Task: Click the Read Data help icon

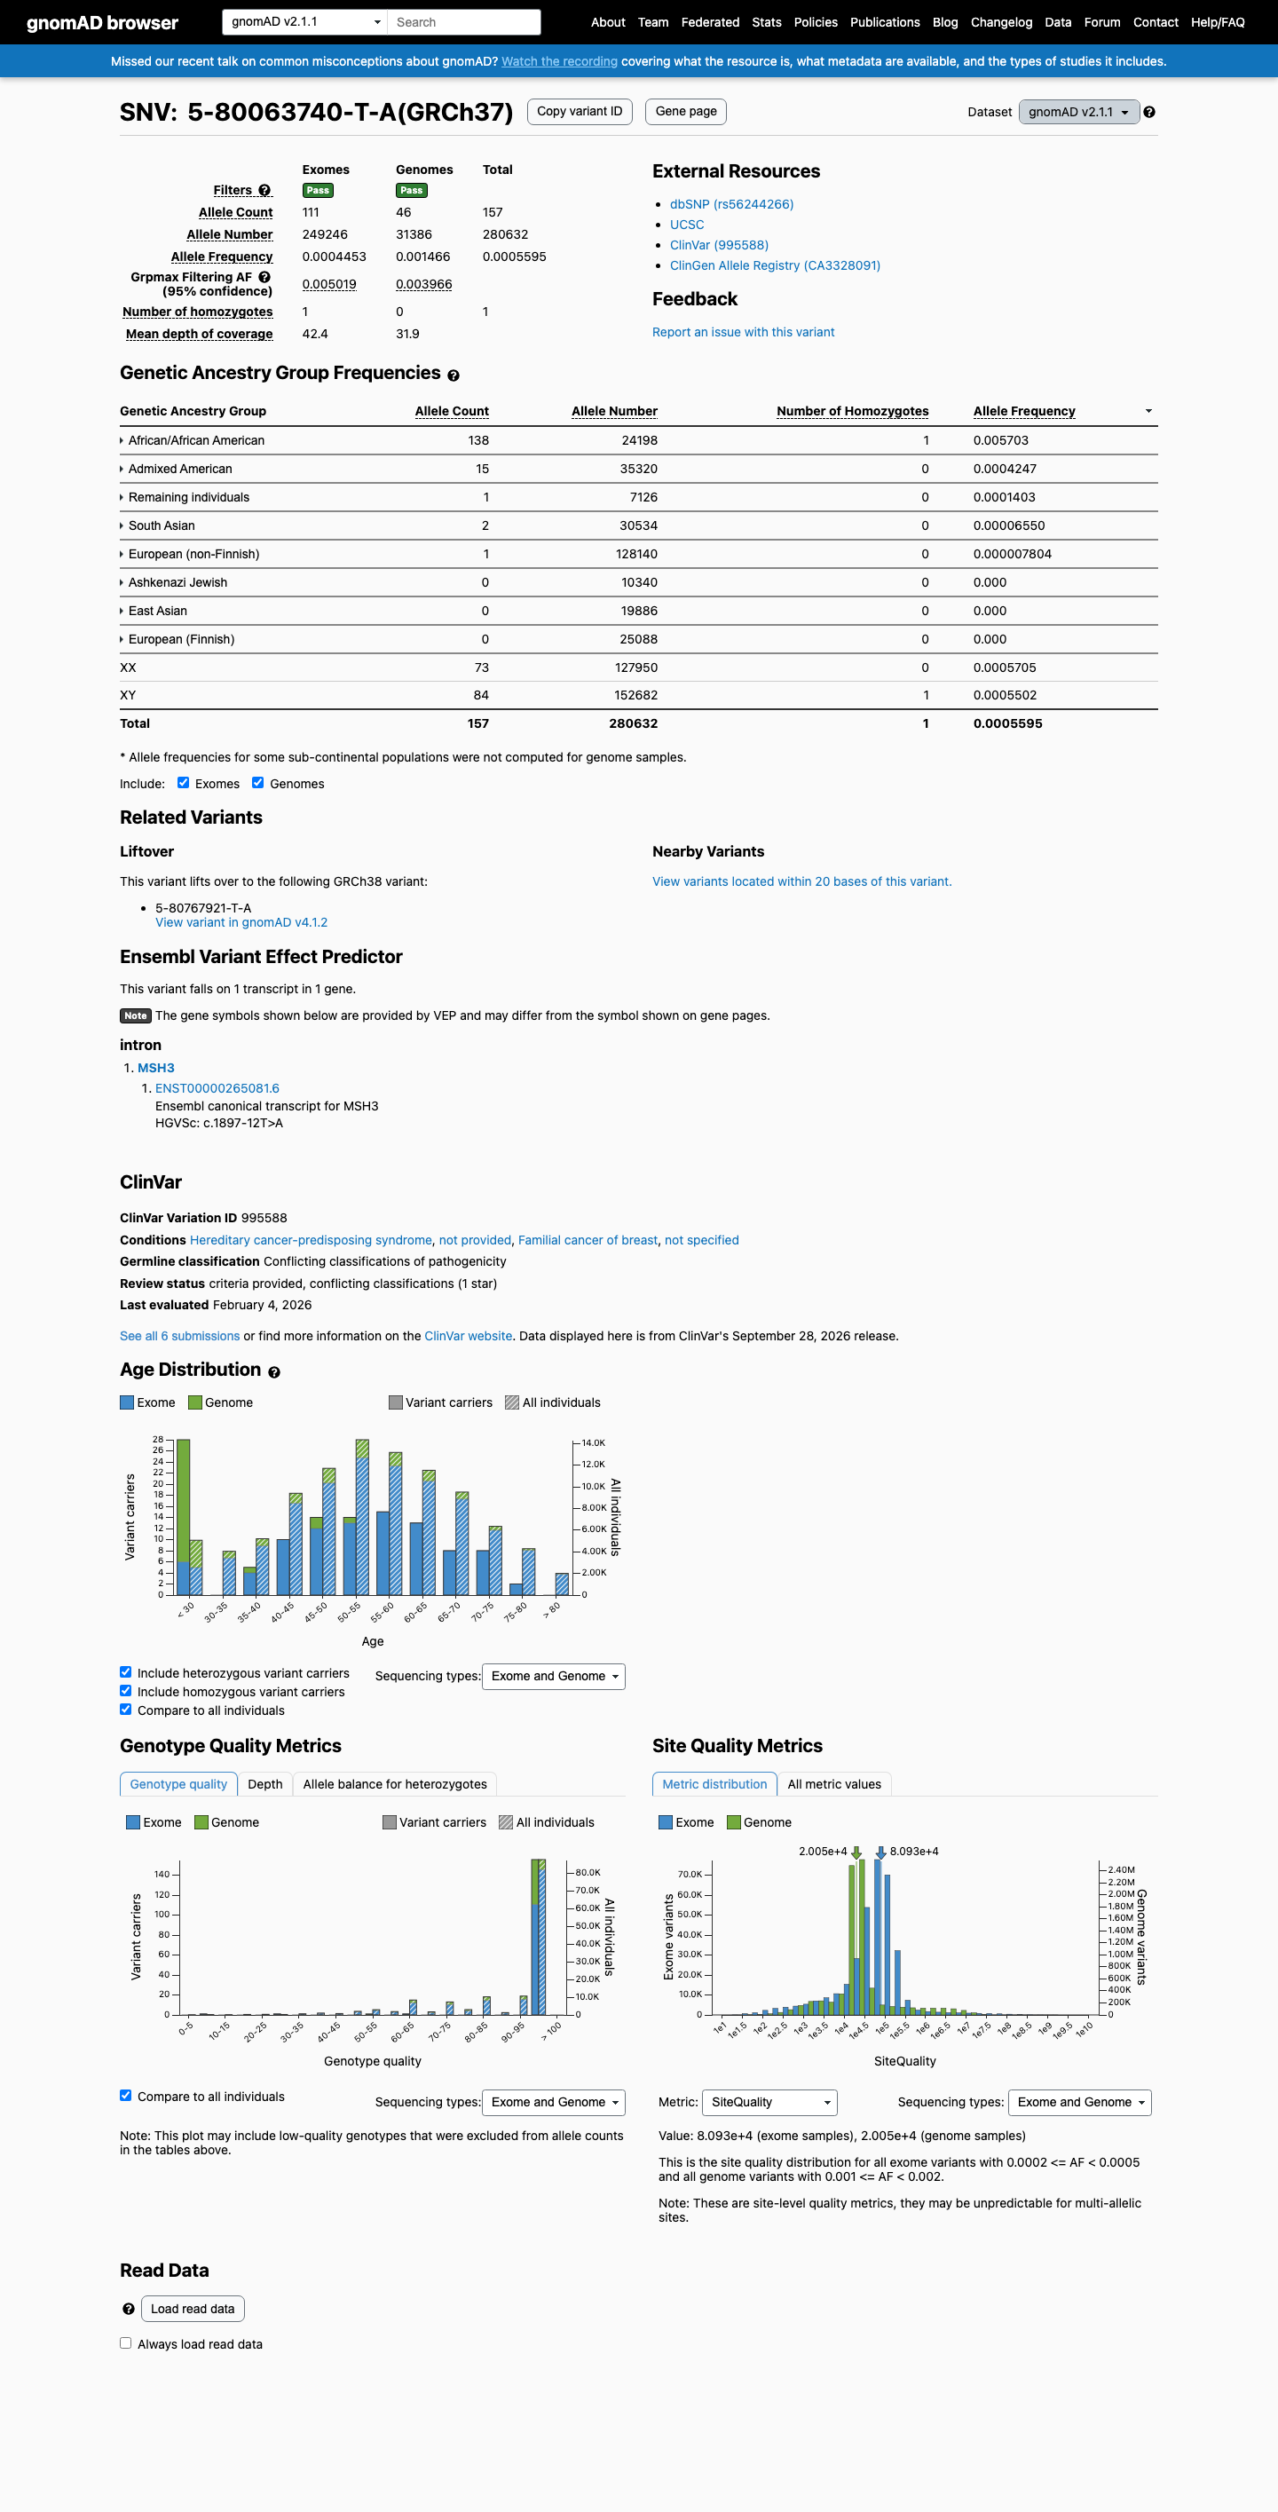Action: pos(128,2309)
